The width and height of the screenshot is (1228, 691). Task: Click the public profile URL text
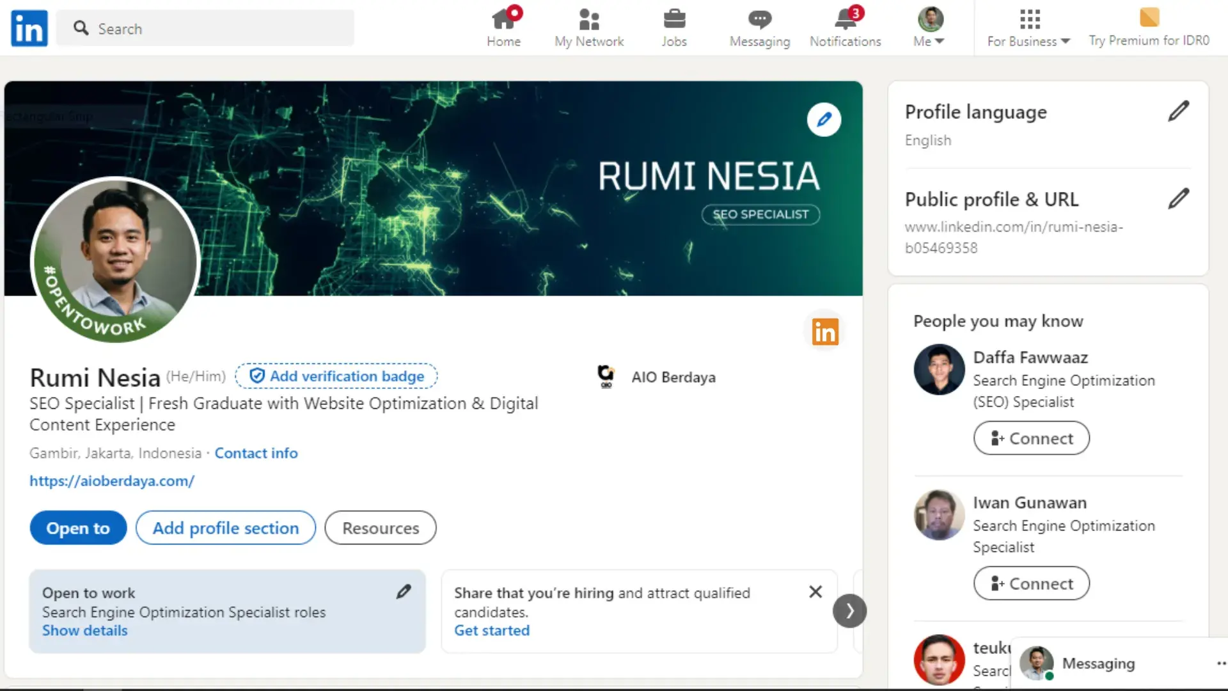click(x=1014, y=237)
